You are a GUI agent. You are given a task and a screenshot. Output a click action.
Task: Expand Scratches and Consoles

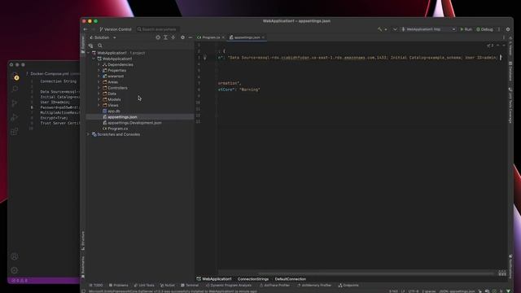click(x=89, y=134)
